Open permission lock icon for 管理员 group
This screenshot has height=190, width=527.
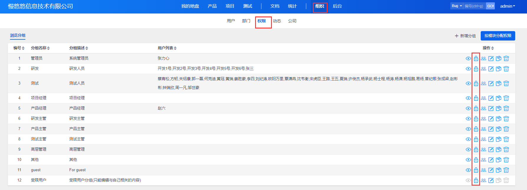tap(476, 58)
